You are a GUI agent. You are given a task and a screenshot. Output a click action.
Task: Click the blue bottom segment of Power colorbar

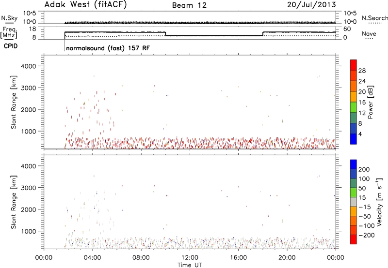pos(354,139)
